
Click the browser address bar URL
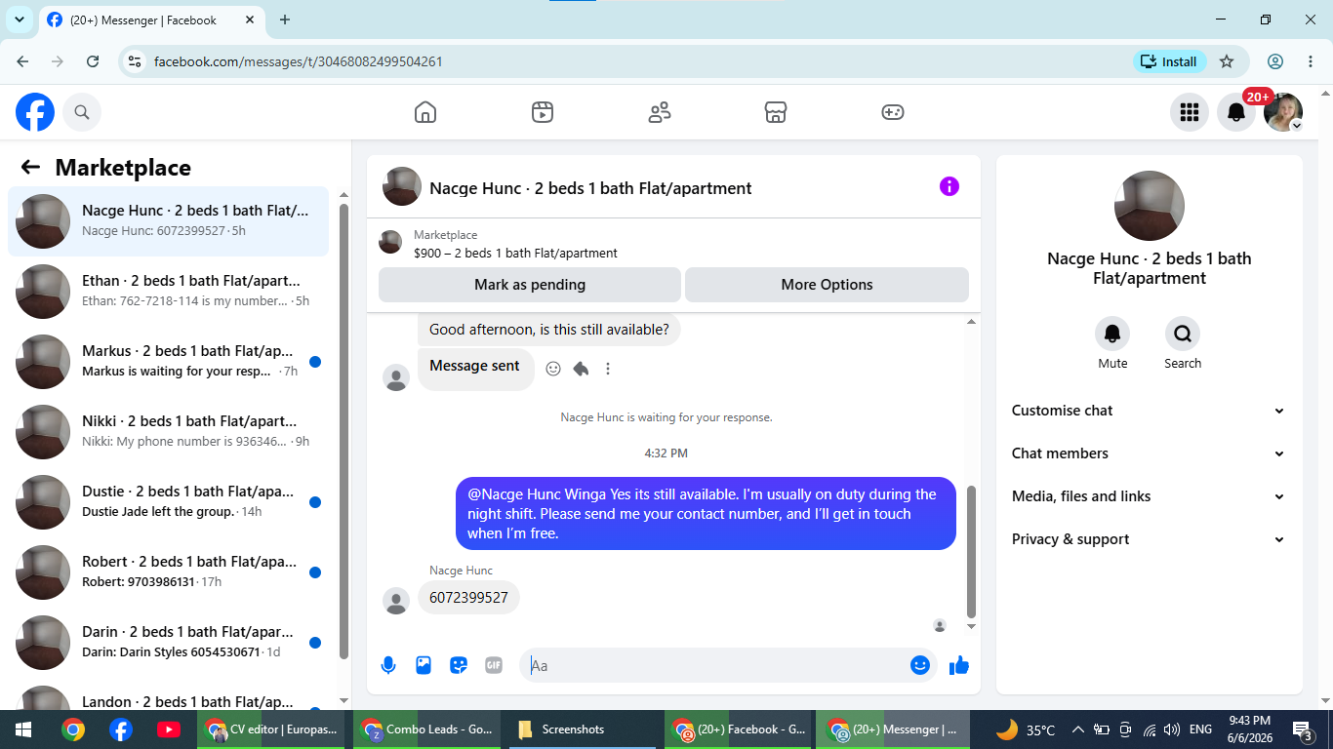[299, 61]
